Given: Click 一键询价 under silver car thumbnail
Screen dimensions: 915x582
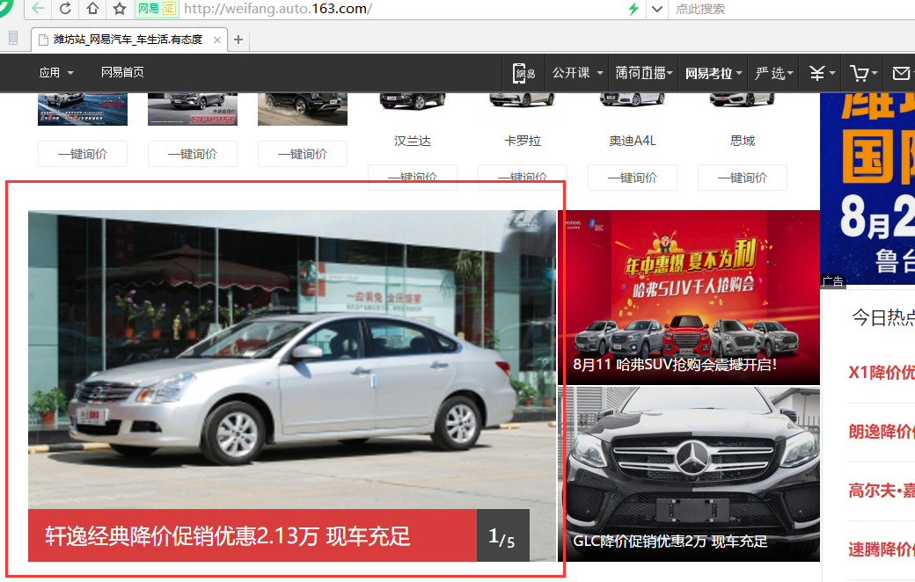Looking at the screenshot, I should coord(193,154).
